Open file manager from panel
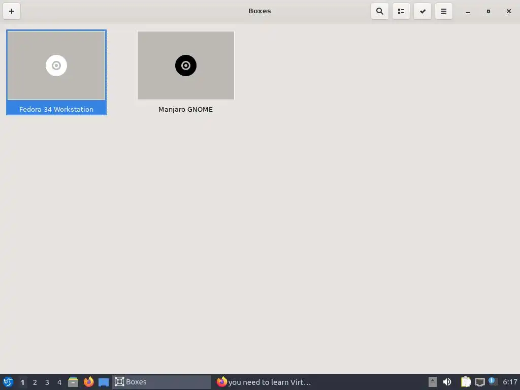Image resolution: width=520 pixels, height=390 pixels. [x=73, y=382]
